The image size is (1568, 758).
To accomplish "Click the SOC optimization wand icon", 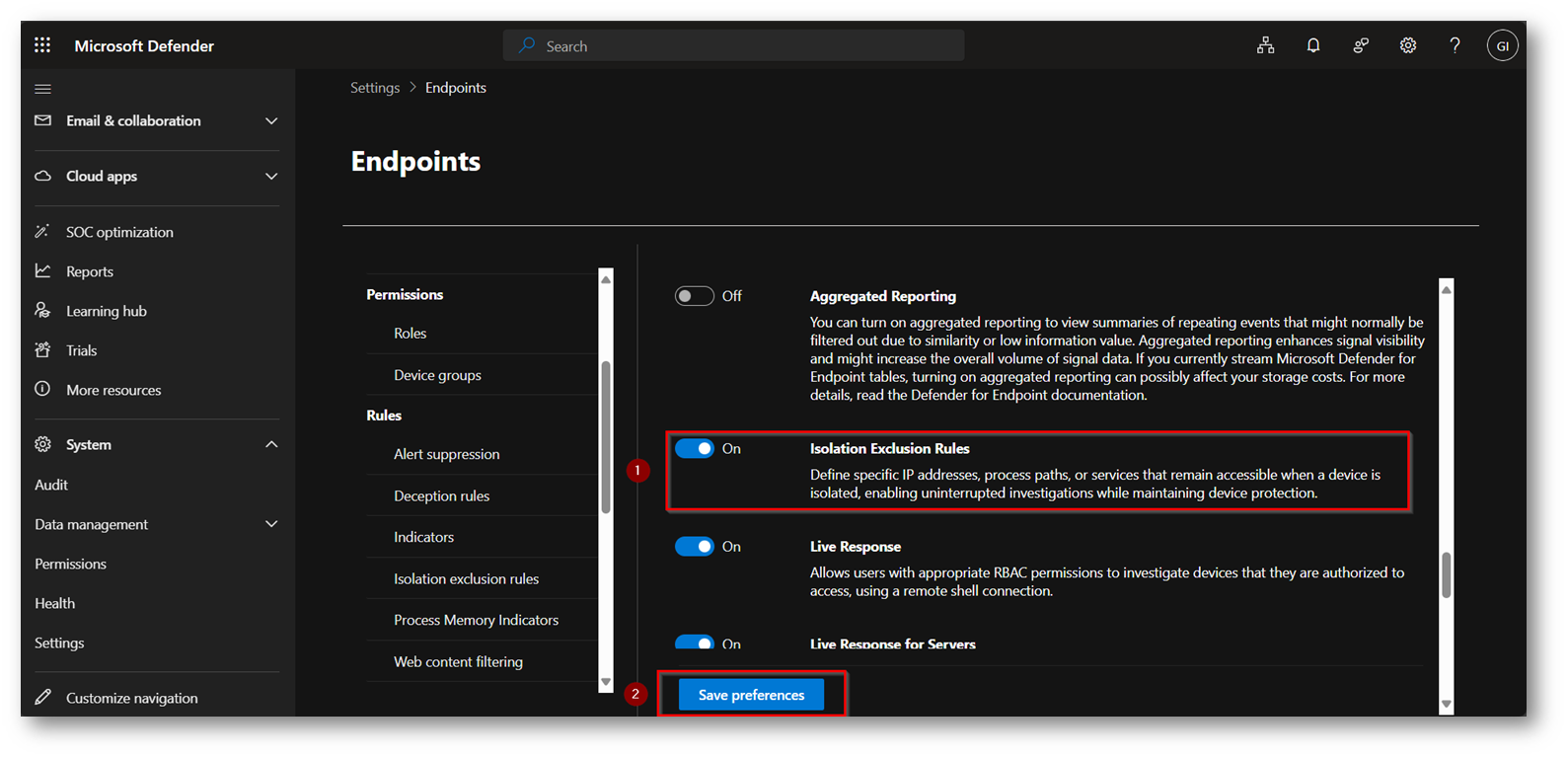I will (42, 232).
